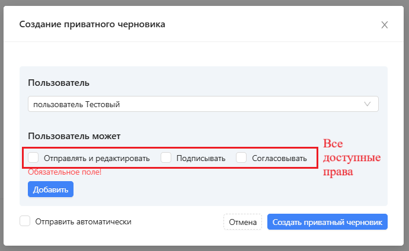Click the dialog title 'Создание приватного черновика'
409x251 pixels.
[x=92, y=24]
